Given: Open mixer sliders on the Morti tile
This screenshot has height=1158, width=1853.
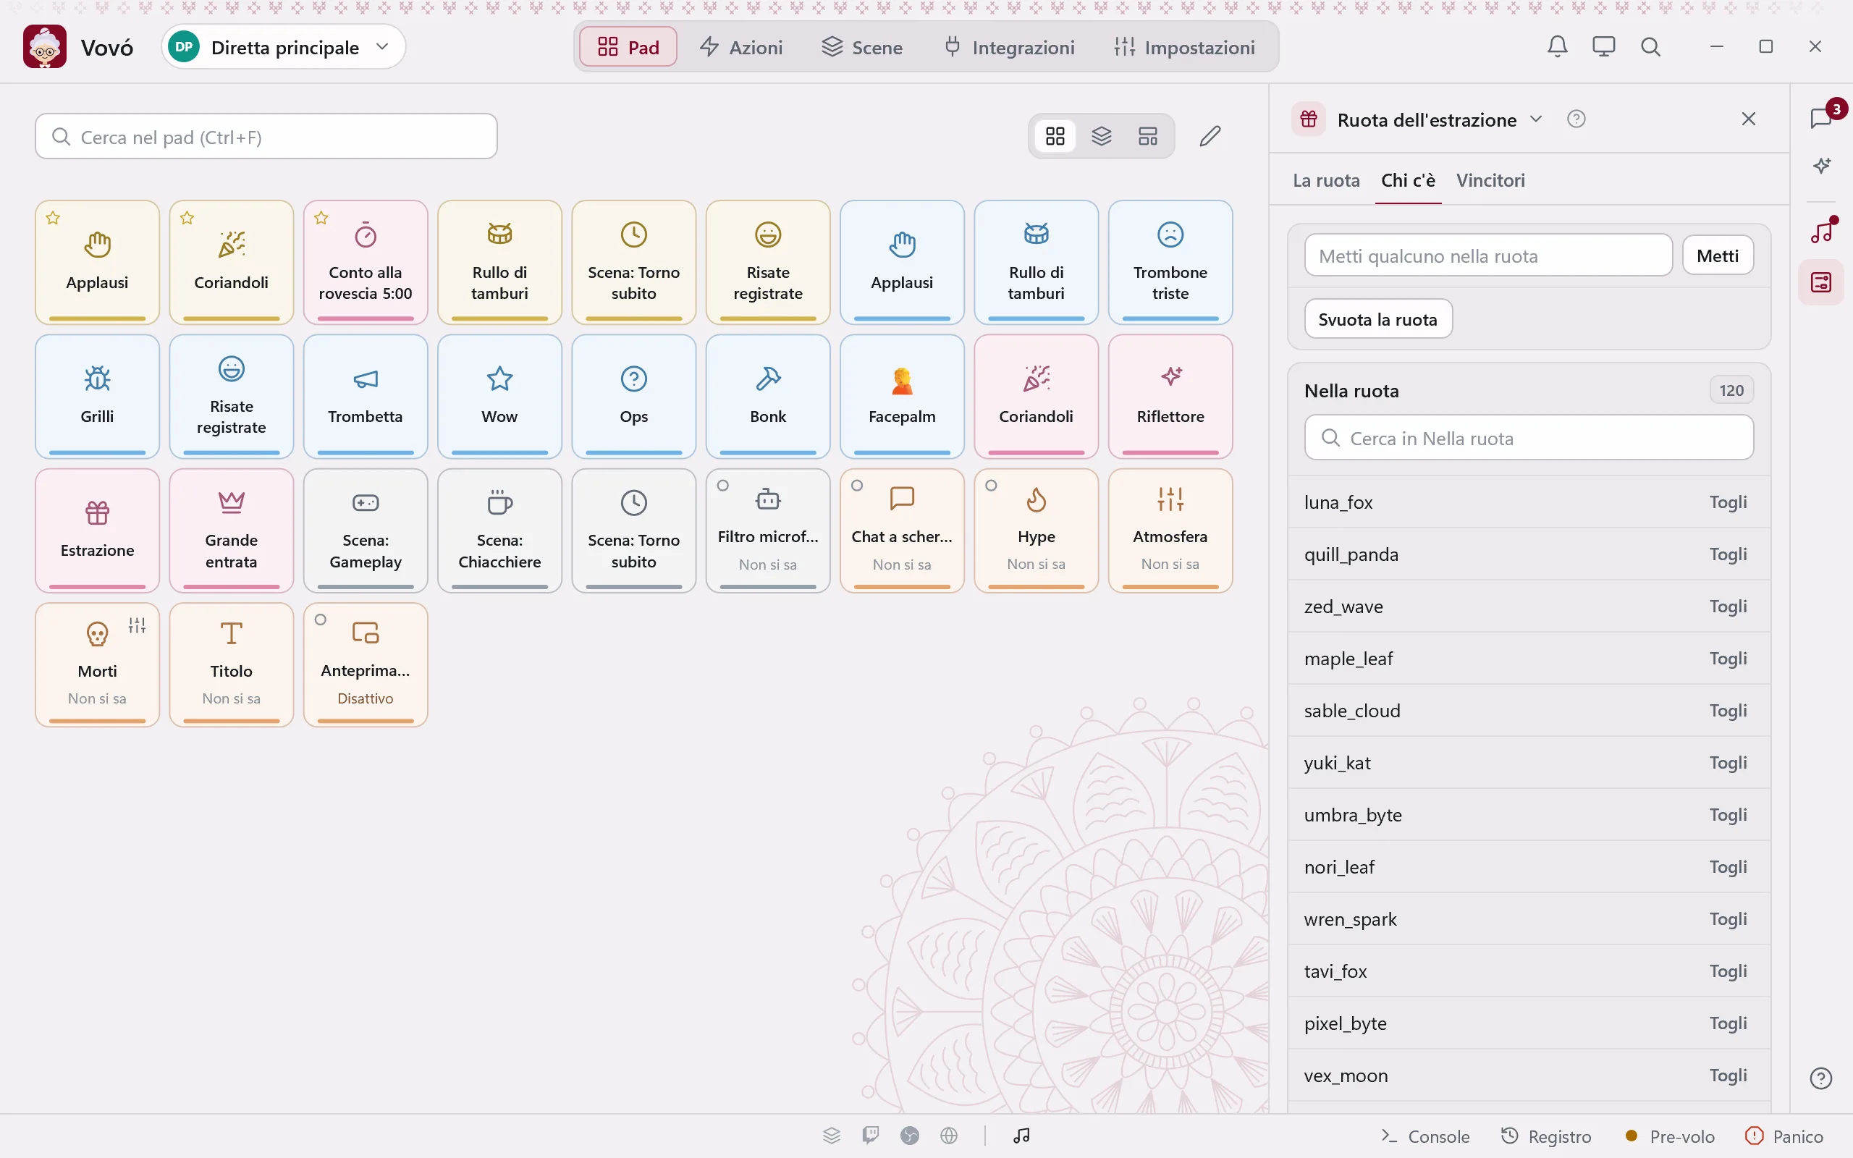Looking at the screenshot, I should (137, 625).
